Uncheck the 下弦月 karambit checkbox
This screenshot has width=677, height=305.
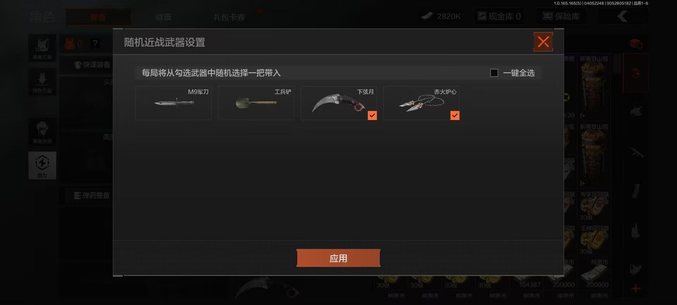[372, 115]
